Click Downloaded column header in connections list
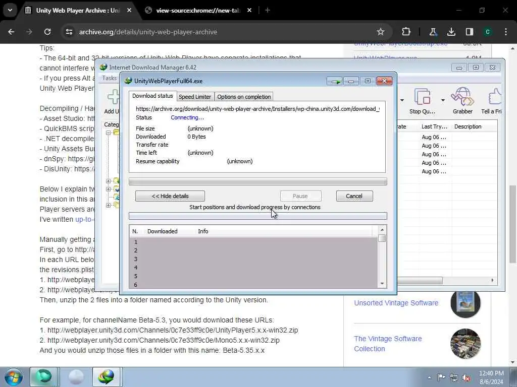This screenshot has height=387, width=517. pos(162,231)
